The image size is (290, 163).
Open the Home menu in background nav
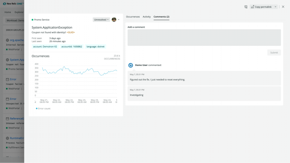tap(8, 12)
